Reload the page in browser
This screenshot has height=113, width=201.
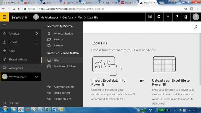pyautogui.click(x=14, y=9)
